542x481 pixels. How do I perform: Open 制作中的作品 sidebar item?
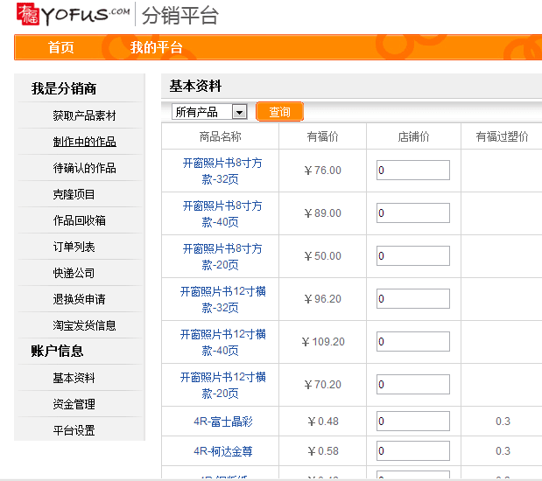[84, 142]
